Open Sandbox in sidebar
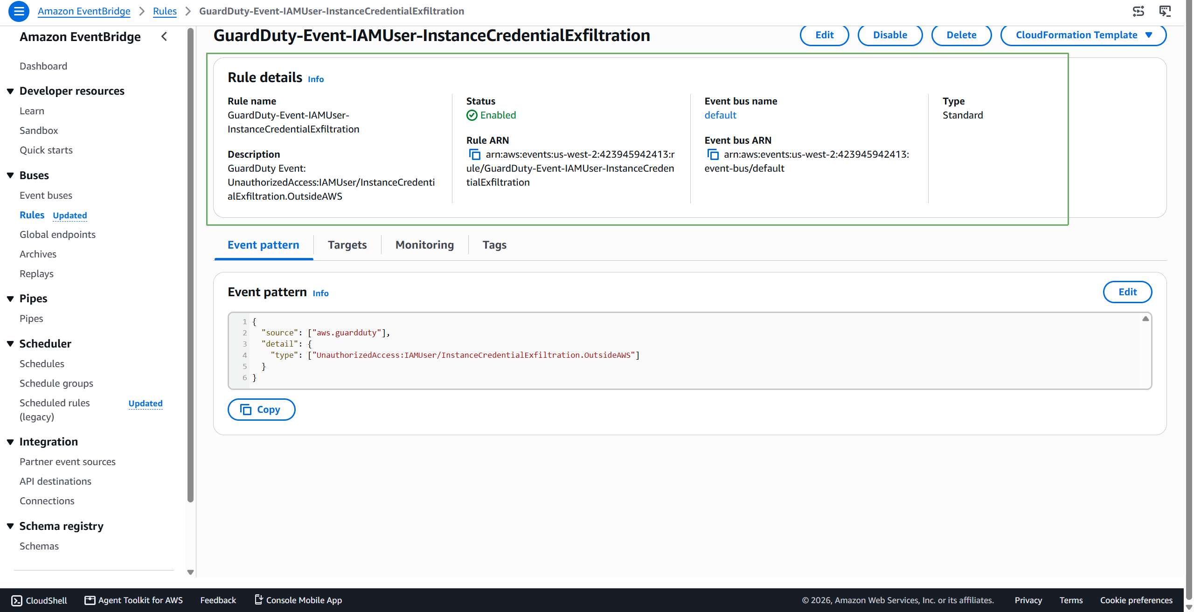 click(39, 131)
